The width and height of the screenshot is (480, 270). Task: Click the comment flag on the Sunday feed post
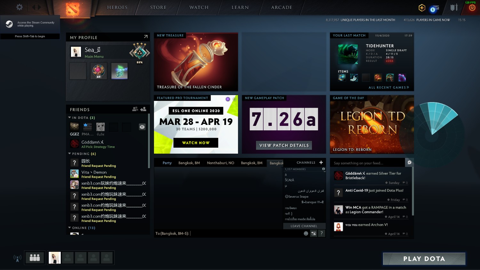click(x=404, y=183)
